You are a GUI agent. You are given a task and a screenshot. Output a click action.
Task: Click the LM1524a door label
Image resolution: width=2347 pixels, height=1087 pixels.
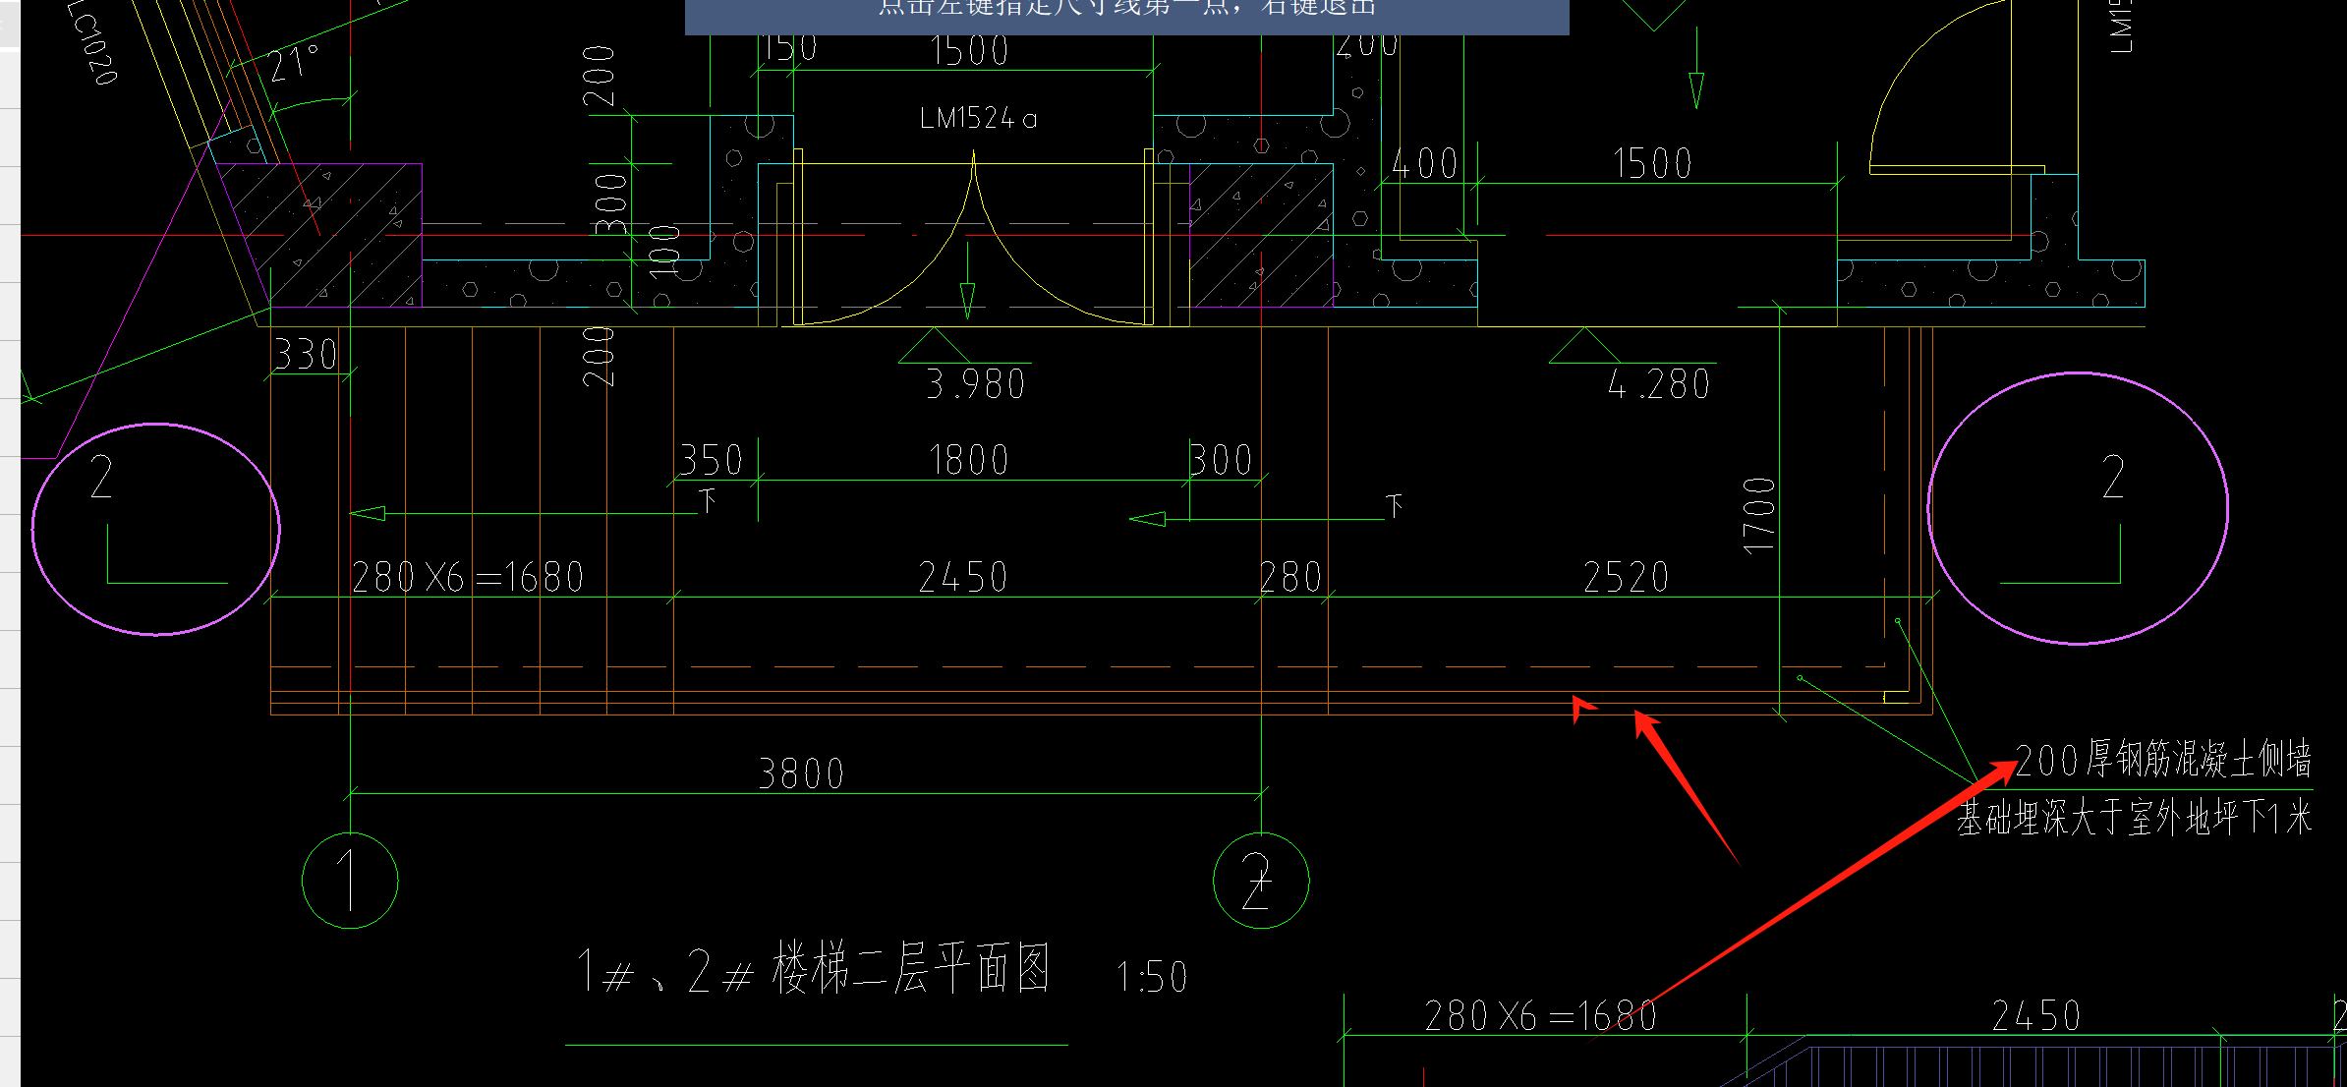click(978, 119)
